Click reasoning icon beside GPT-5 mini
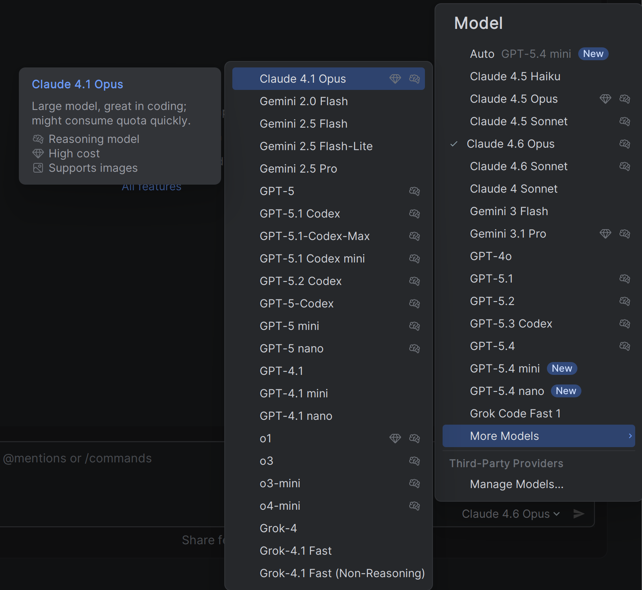This screenshot has height=590, width=642. [414, 326]
